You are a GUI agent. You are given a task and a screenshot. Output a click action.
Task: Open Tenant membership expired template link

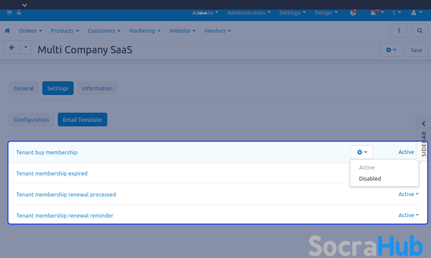[52, 174]
